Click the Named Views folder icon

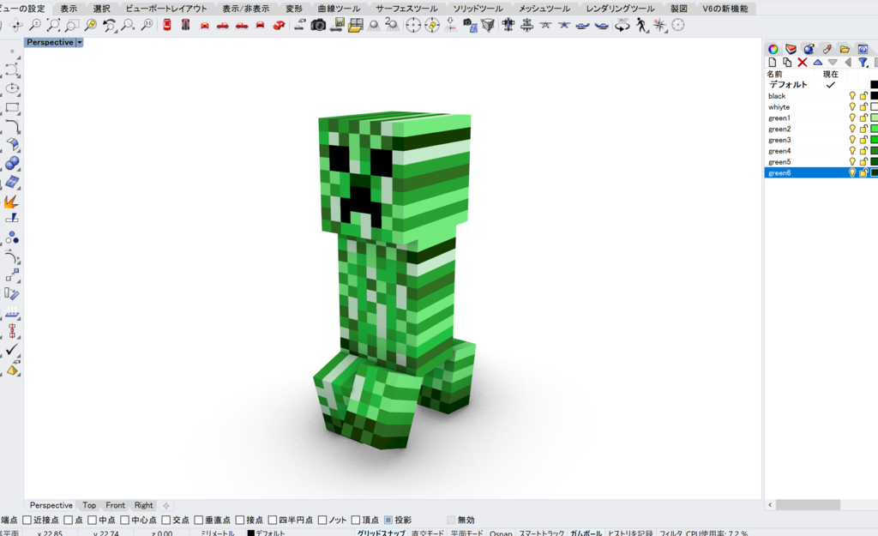click(x=356, y=25)
